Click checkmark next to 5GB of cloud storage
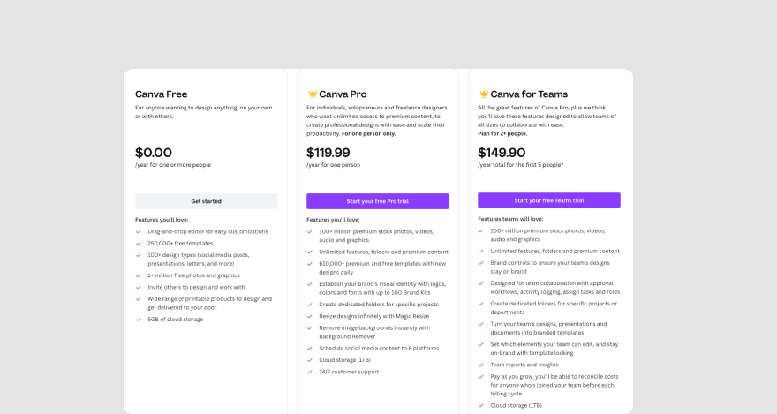Viewport: 777px width, 414px height. point(139,320)
